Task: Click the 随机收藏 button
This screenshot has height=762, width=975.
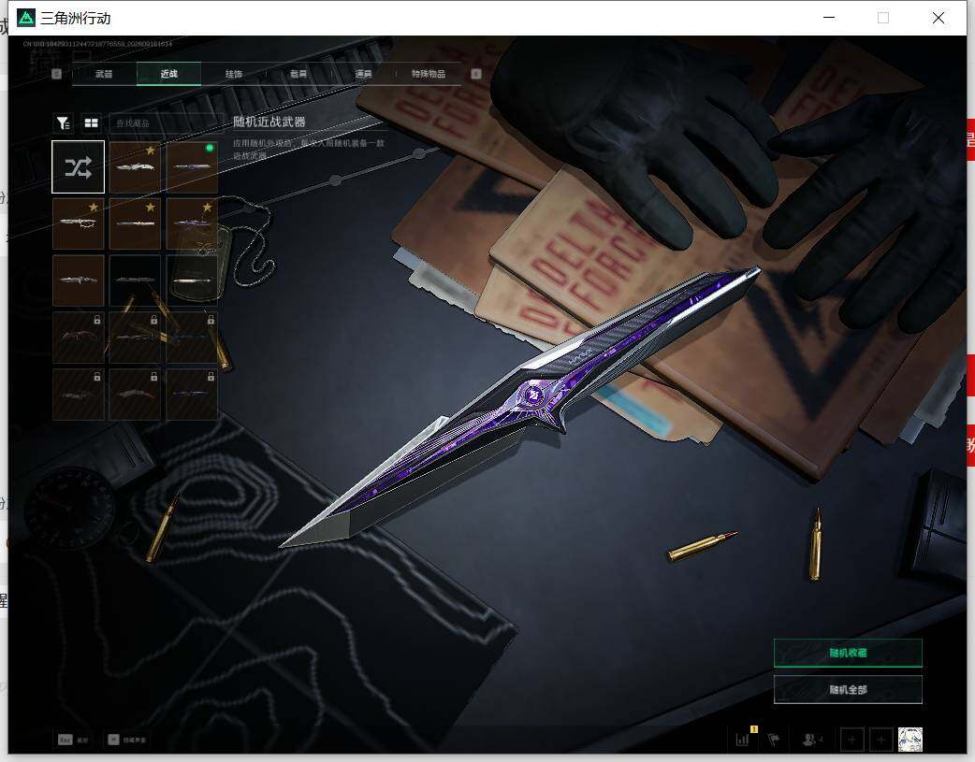Action: click(848, 653)
